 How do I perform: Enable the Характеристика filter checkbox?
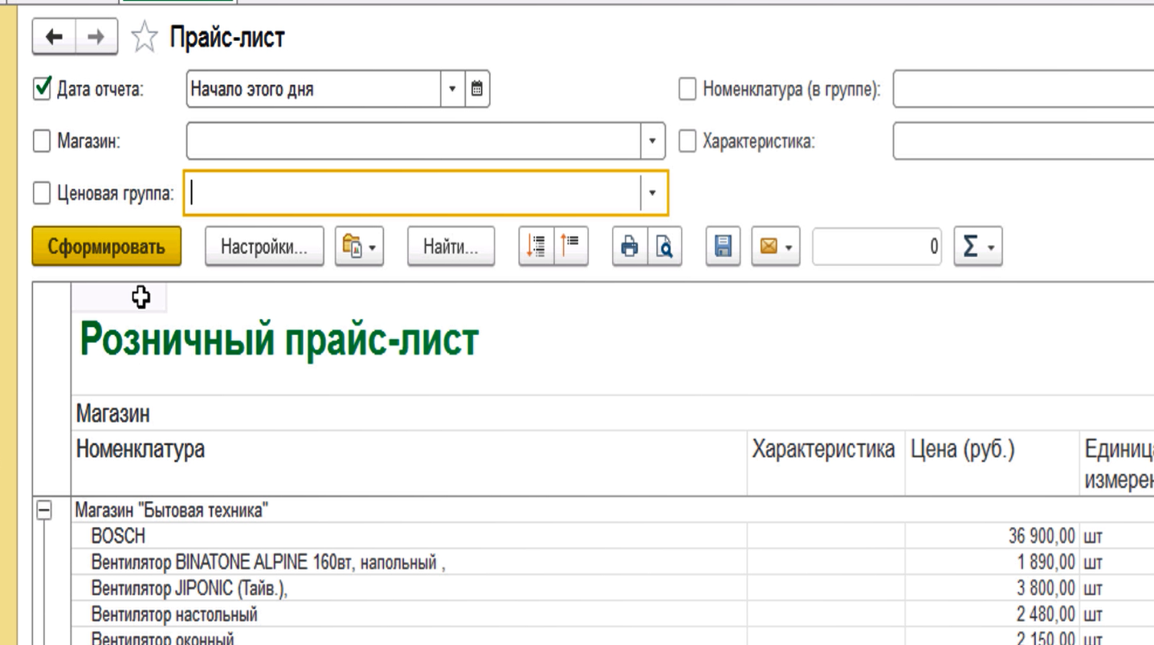tap(687, 141)
